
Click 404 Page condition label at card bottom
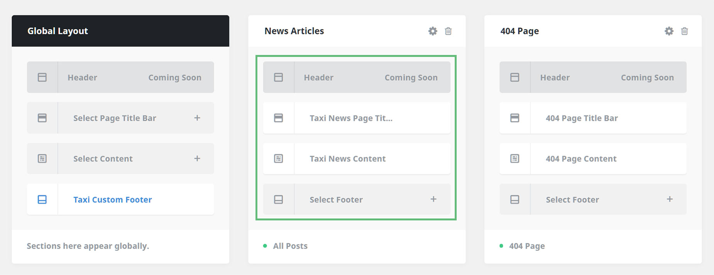point(527,246)
